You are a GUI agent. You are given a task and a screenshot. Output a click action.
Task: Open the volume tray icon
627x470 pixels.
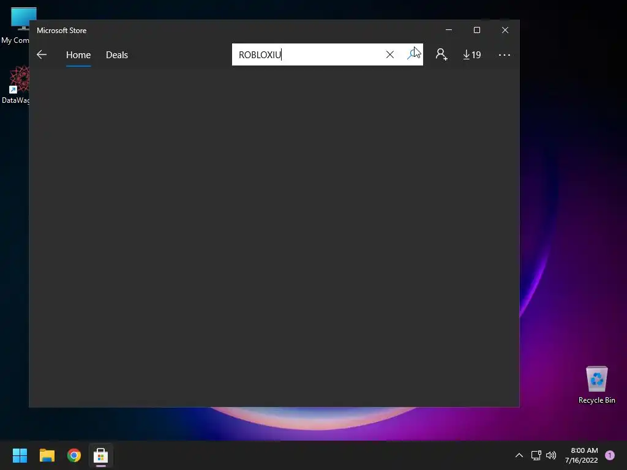(x=551, y=455)
